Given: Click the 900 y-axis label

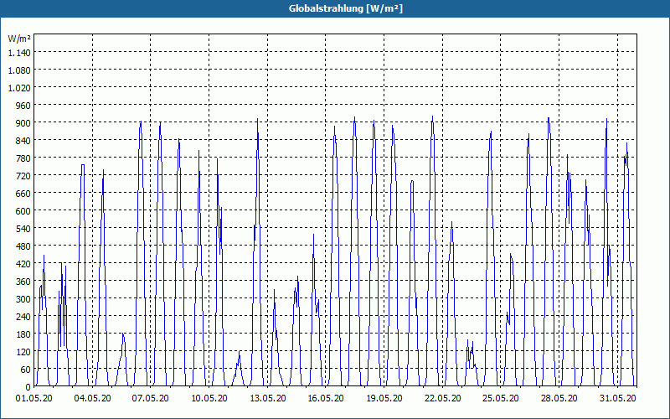Looking at the screenshot, I should 23,122.
